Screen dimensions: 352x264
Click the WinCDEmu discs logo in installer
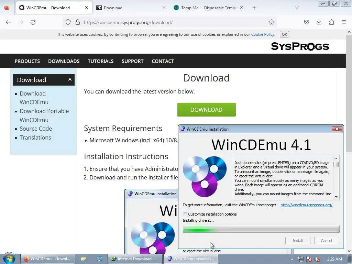205,176
